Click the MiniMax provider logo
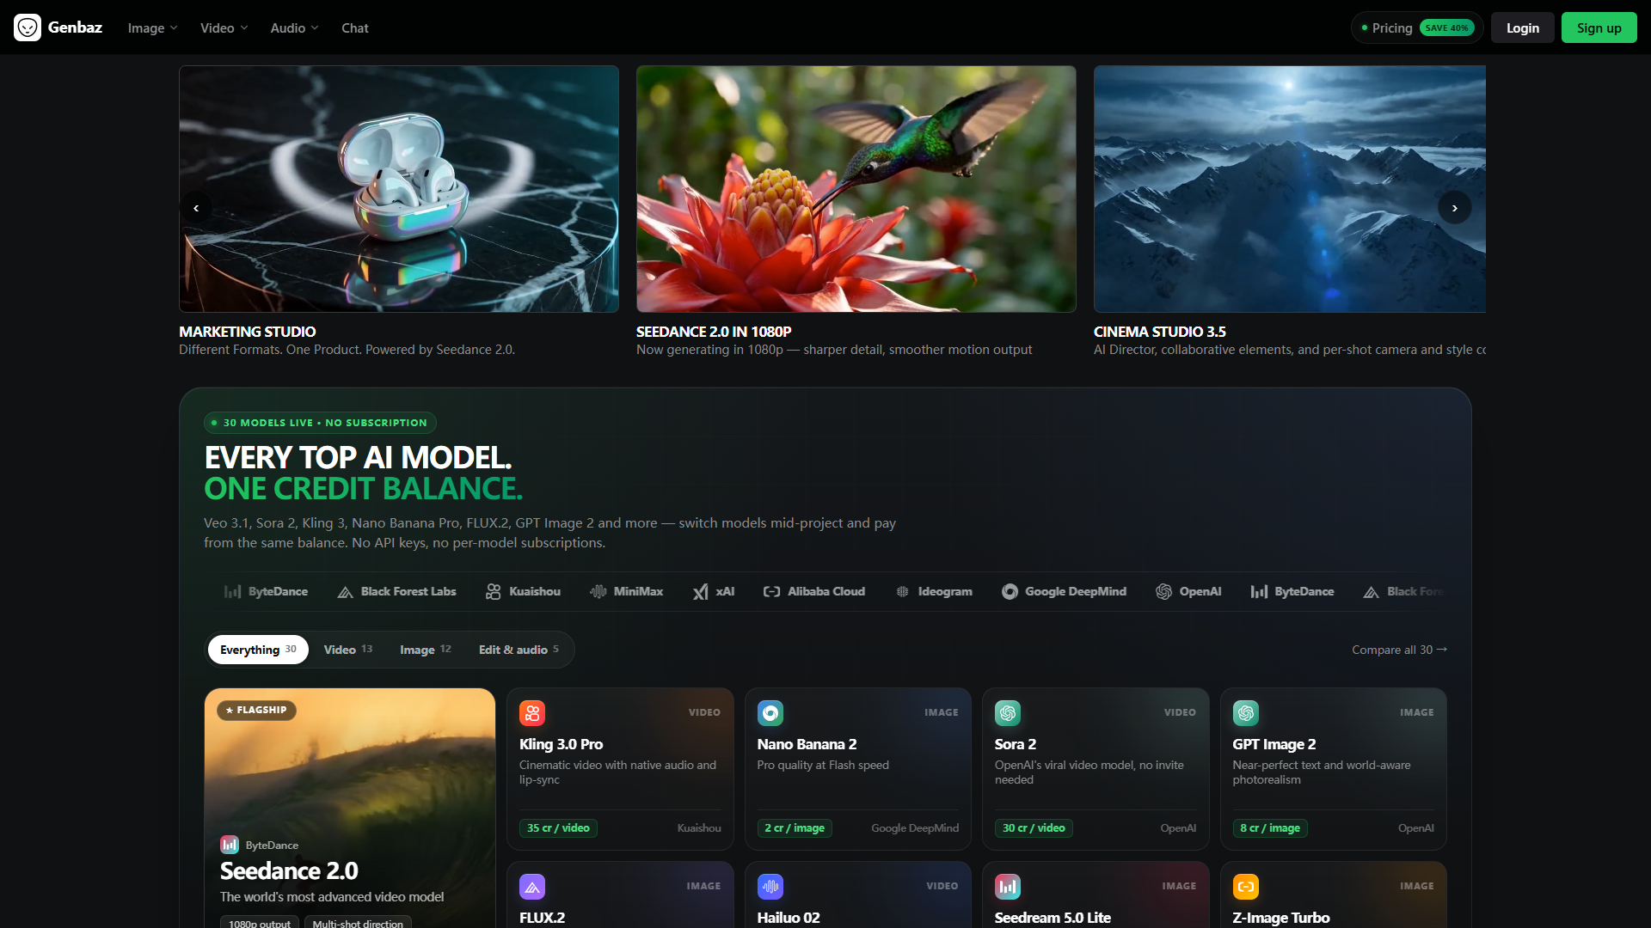Viewport: 1651px width, 928px height. [626, 591]
